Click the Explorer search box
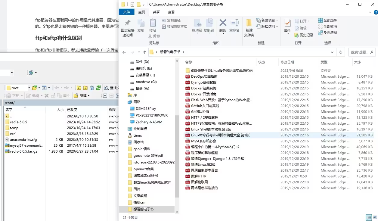Viewport: 378px width, 221px height. pos(362,52)
